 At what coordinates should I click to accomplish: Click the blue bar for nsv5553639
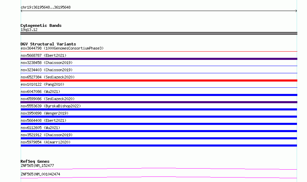click(159, 109)
